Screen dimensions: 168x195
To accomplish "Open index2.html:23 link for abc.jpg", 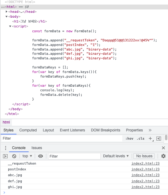I will pos(145,175).
